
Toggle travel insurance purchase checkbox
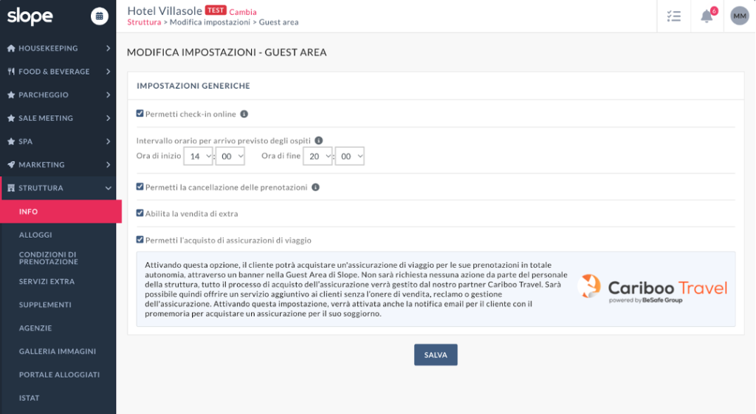140,240
